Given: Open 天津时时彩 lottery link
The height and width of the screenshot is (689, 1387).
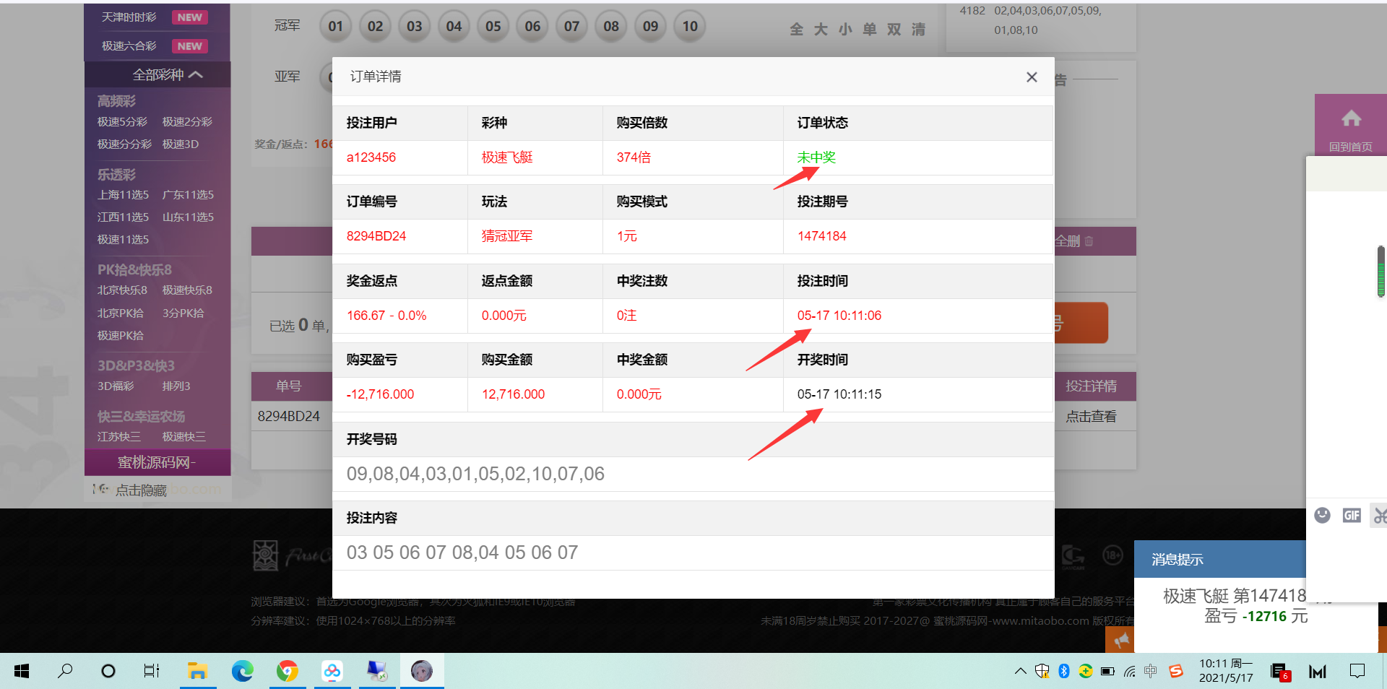Looking at the screenshot, I should coord(129,17).
